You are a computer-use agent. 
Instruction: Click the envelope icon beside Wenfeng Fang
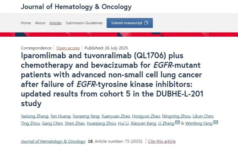(216, 122)
